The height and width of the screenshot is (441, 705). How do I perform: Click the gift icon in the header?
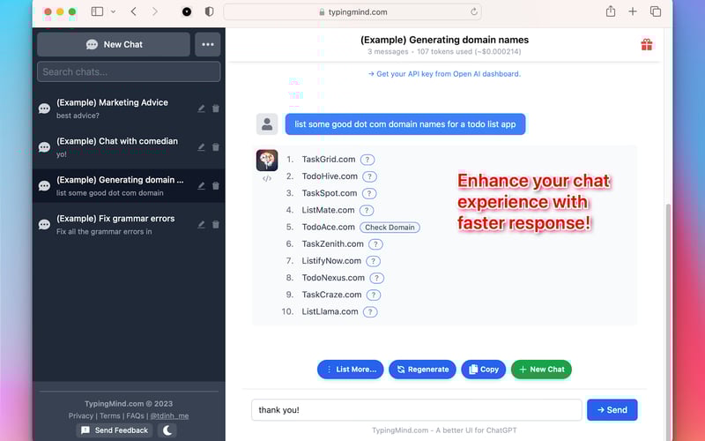[x=647, y=45]
